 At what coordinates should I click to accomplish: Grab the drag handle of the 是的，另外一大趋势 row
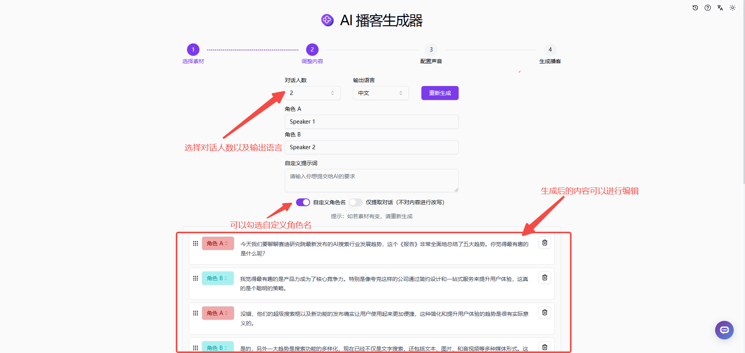pyautogui.click(x=196, y=348)
